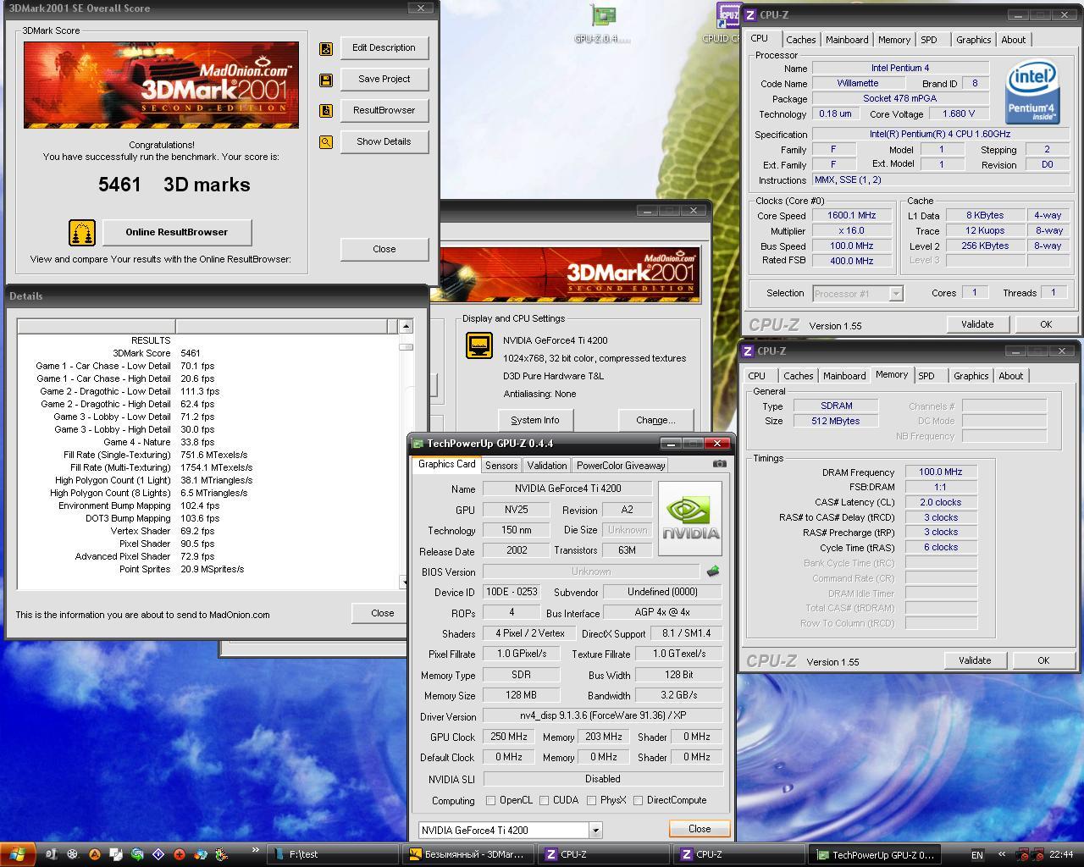Screen dimensions: 1084x867
Task: Click Close button in GPU-Z window
Action: (700, 829)
